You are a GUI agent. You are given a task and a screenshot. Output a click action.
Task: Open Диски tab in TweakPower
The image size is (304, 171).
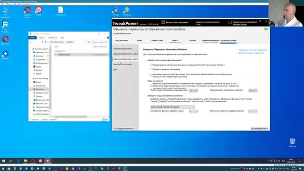[x=139, y=41]
